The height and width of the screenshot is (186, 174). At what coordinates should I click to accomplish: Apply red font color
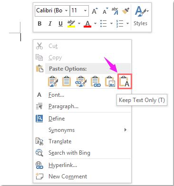(x=87, y=24)
